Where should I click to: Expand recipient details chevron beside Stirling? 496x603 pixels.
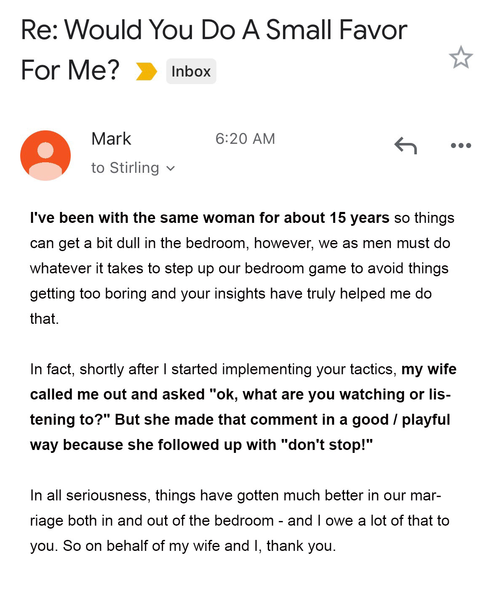pos(171,169)
